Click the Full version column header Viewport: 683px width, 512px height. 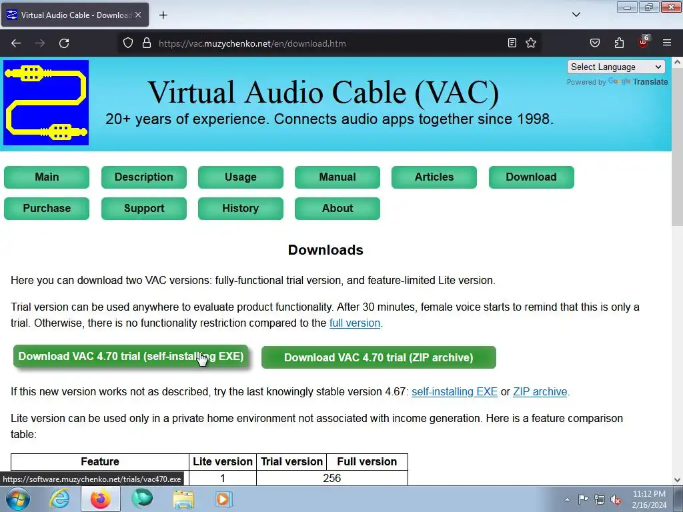[367, 461]
